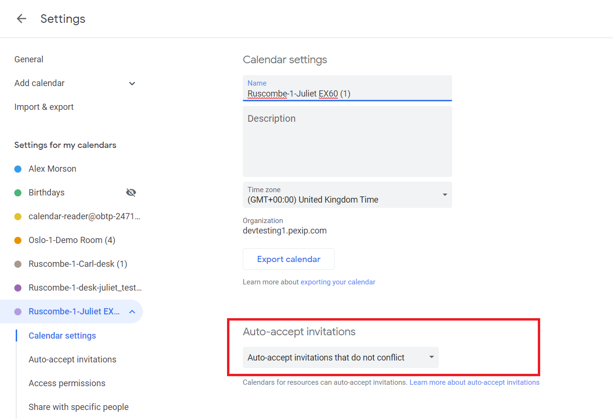The width and height of the screenshot is (613, 419).
Task: Collapse the Ruscombe-1-Juliet EX calendar settings
Action: pos(132,312)
